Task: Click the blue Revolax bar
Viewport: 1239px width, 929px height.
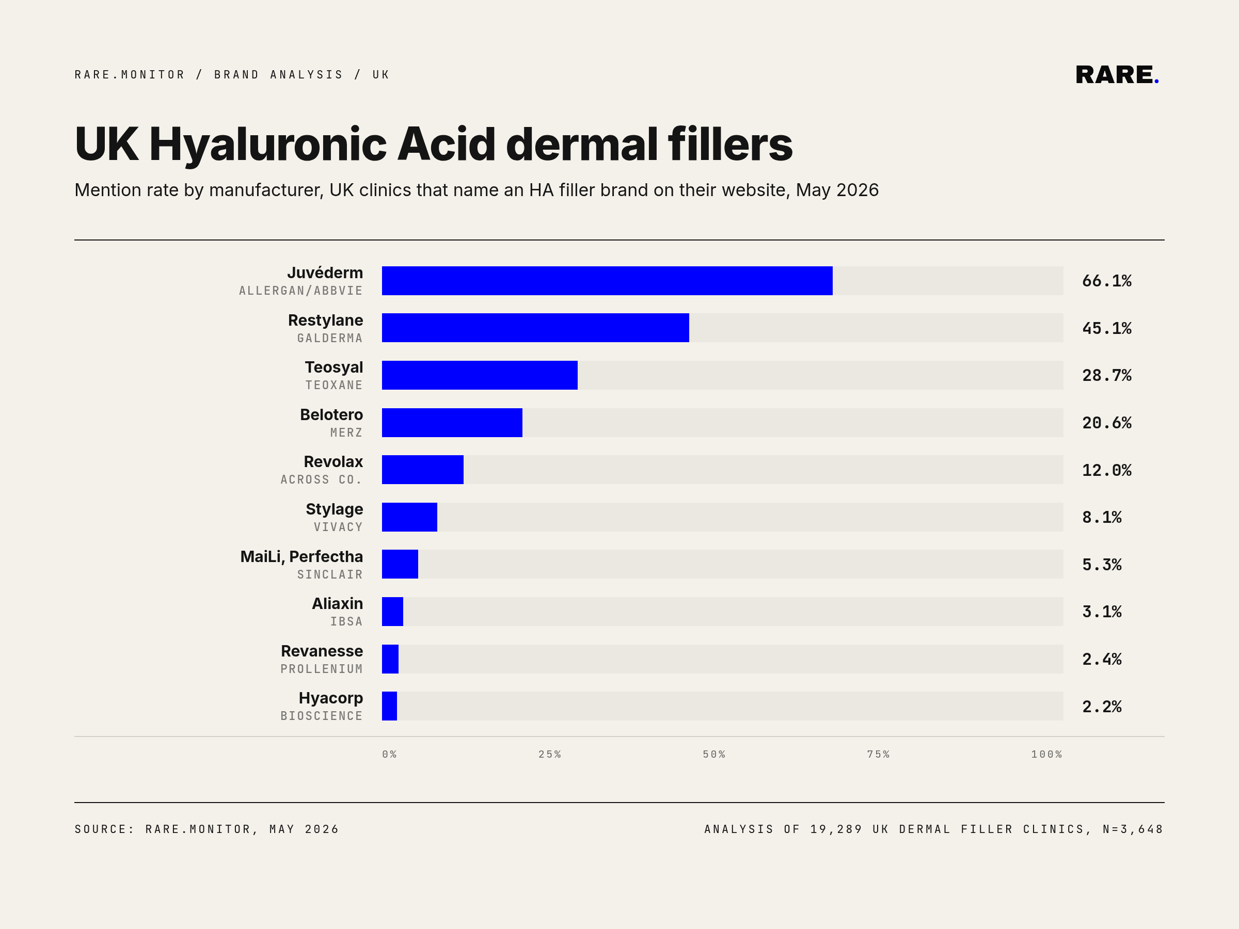Action: [423, 470]
